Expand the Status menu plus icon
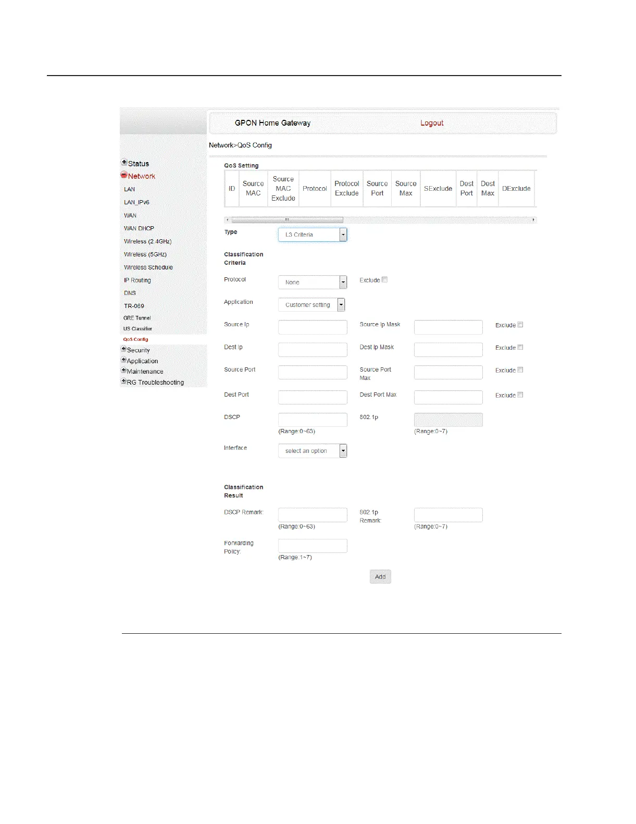This screenshot has height=824, width=636. pyautogui.click(x=124, y=162)
